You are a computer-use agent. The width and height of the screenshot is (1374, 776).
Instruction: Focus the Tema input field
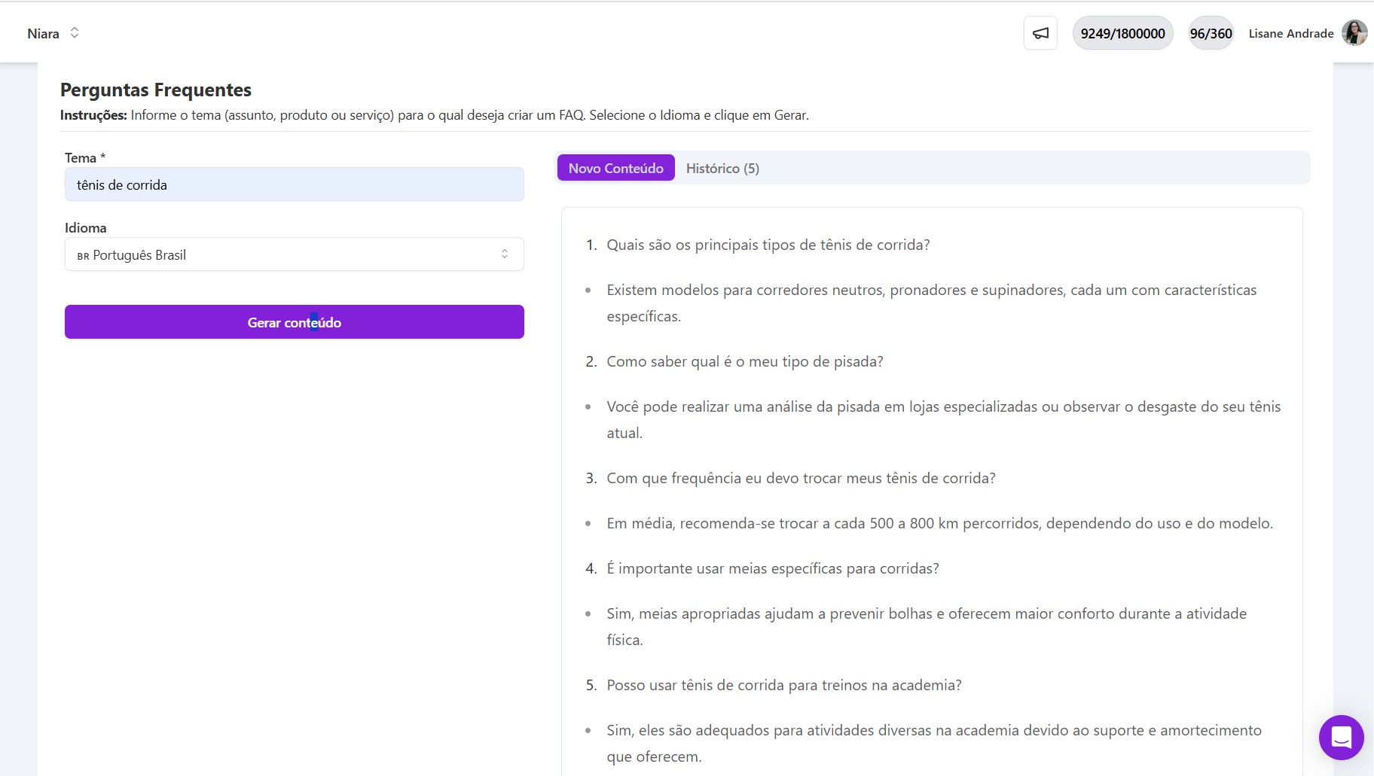[x=294, y=184]
